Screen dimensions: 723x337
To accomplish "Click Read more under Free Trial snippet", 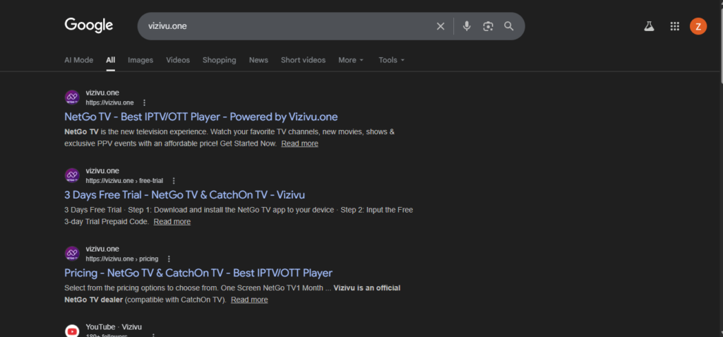I will tap(172, 222).
